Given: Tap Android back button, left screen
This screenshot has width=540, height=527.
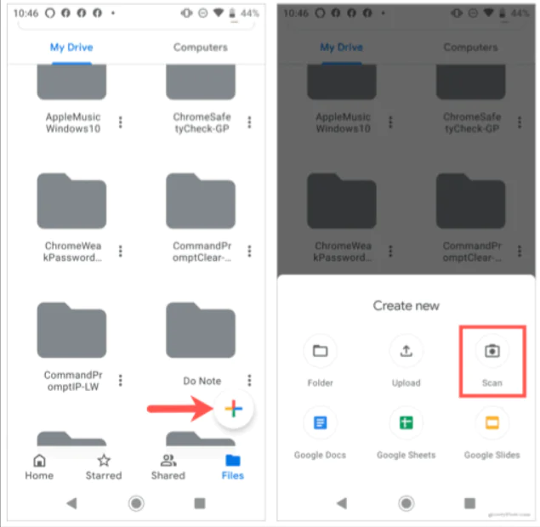Looking at the screenshot, I should click(71, 503).
